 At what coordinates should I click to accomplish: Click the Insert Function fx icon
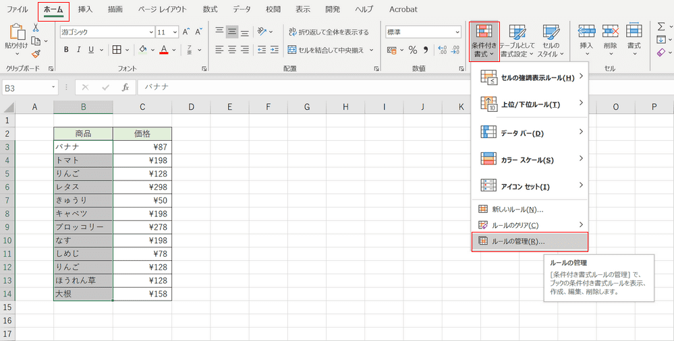click(125, 88)
